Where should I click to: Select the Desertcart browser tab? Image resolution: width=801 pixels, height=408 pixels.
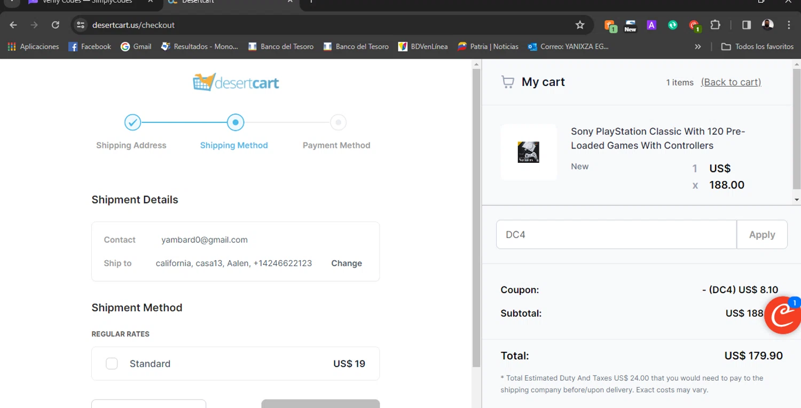pyautogui.click(x=230, y=2)
